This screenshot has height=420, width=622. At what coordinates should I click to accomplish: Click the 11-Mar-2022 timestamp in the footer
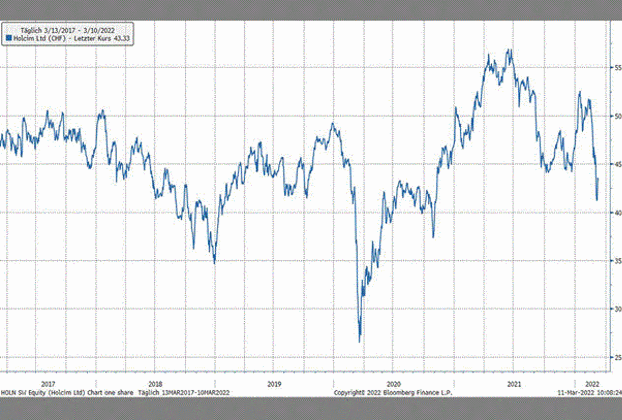point(589,393)
